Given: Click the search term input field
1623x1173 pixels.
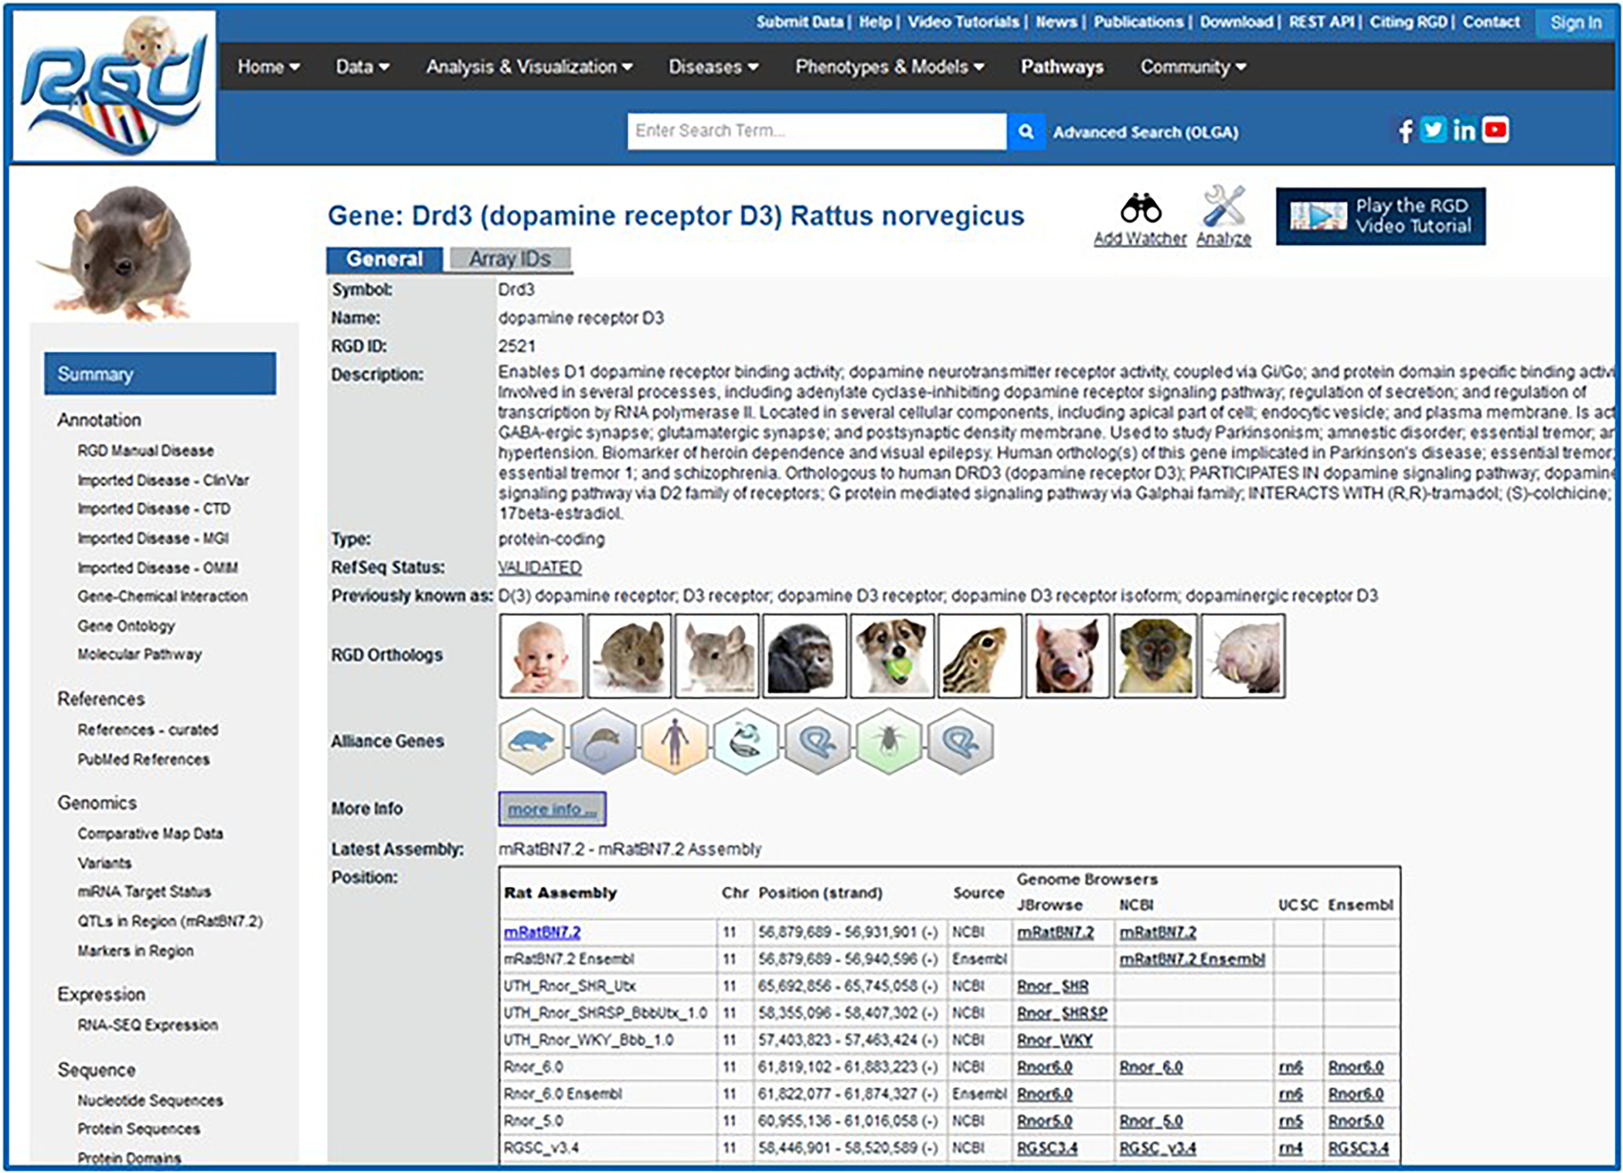Looking at the screenshot, I should [x=817, y=131].
